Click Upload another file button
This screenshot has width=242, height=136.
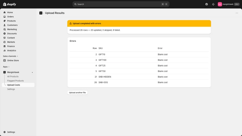77,92
